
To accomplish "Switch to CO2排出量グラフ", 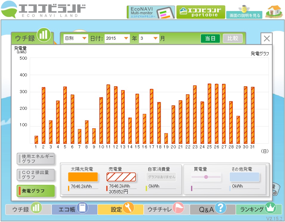I will [36, 175].
